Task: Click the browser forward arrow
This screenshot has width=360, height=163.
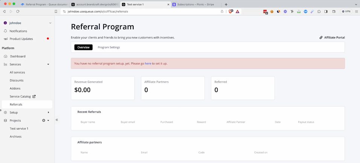Action: (x=11, y=11)
